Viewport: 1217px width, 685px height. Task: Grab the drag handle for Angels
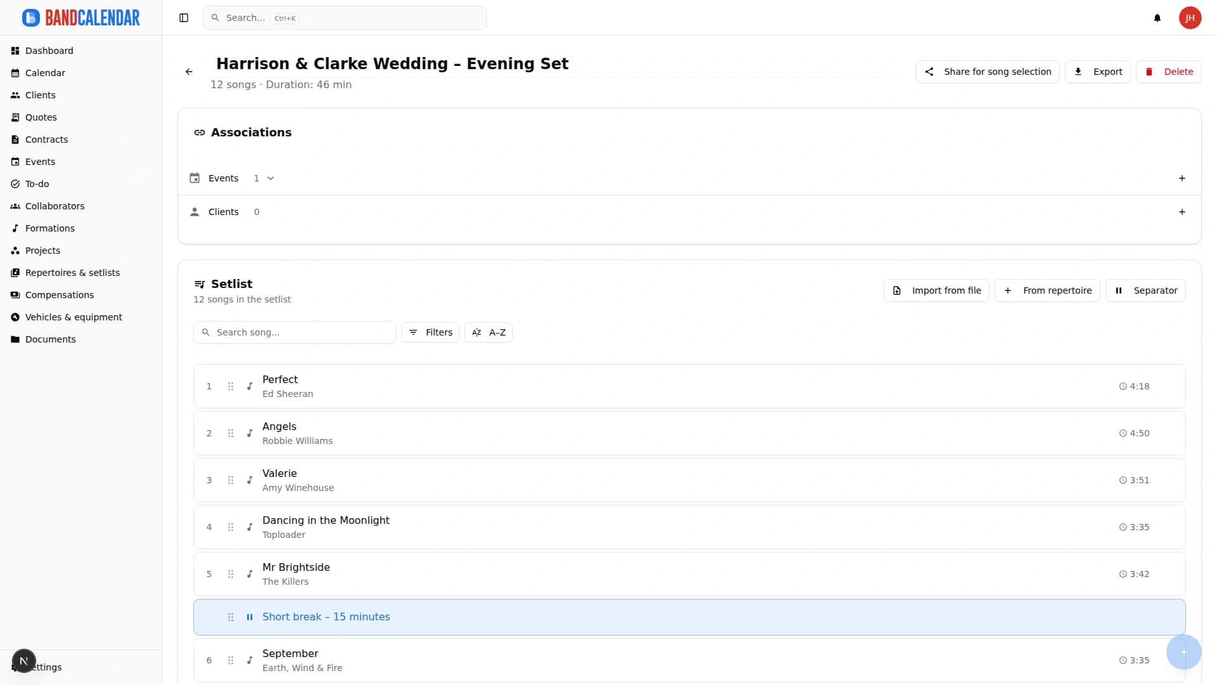coord(231,433)
